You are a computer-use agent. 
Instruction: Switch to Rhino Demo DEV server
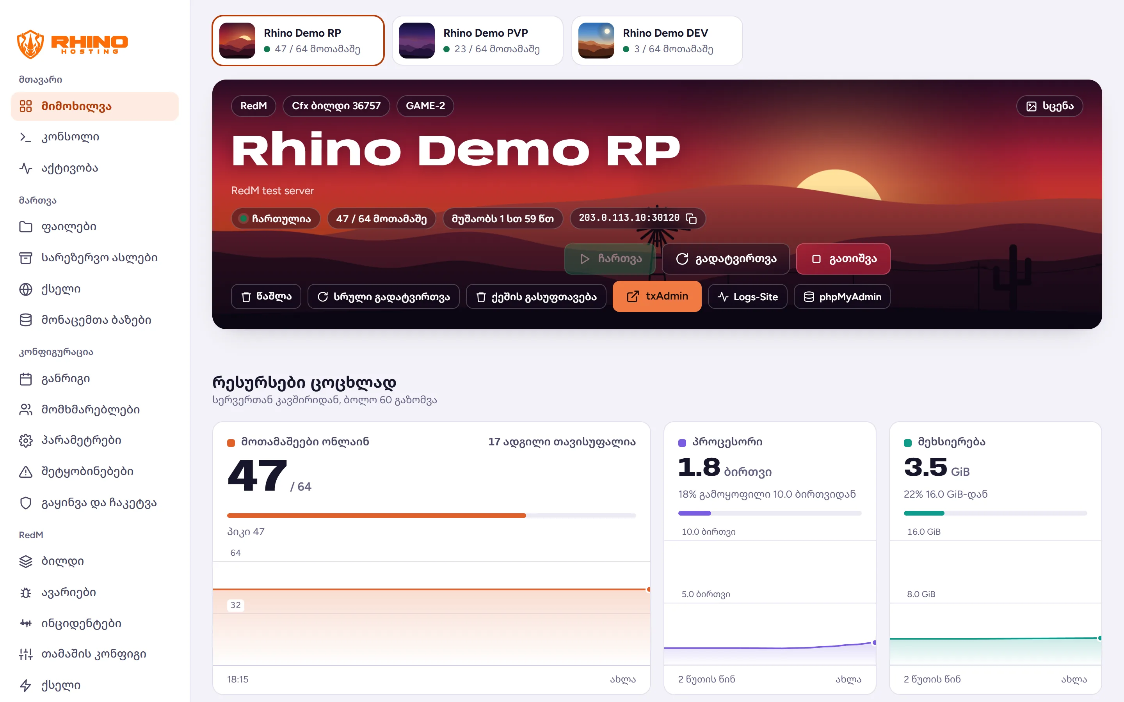point(657,41)
